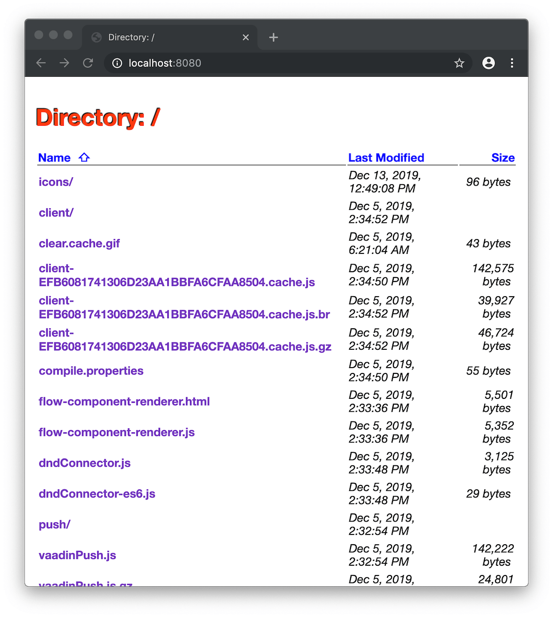Switch to the Directory: / tab
This screenshot has height=617, width=553.
(x=131, y=37)
